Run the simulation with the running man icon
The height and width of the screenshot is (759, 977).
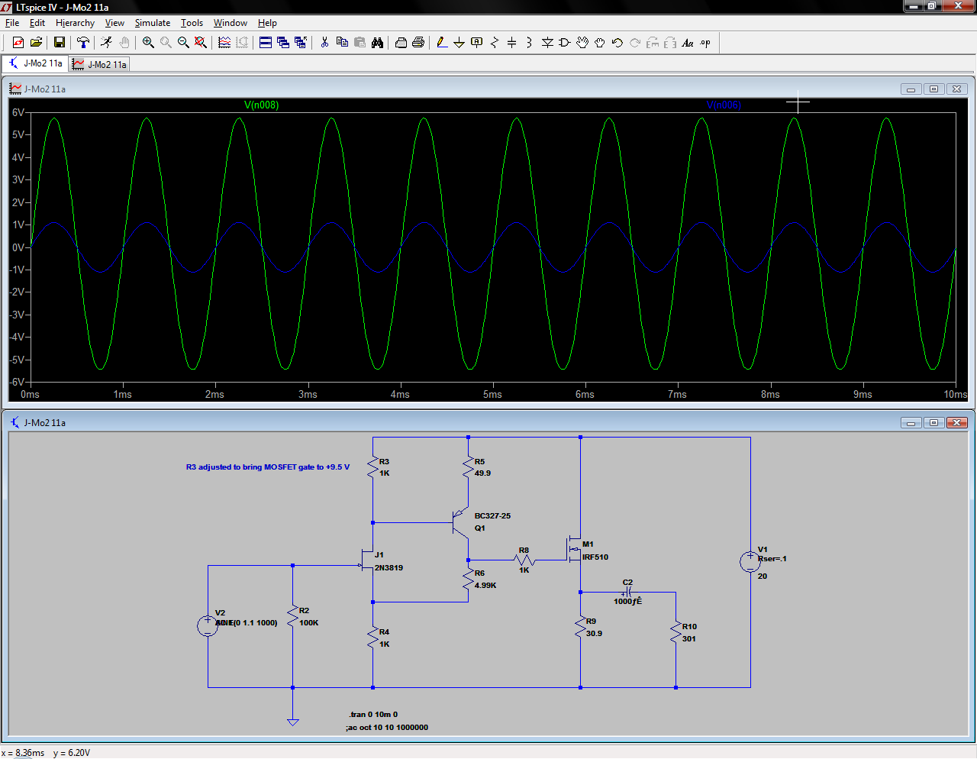(107, 43)
